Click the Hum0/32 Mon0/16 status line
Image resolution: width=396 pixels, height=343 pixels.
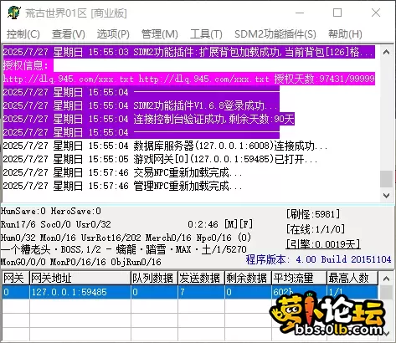[x=126, y=238]
